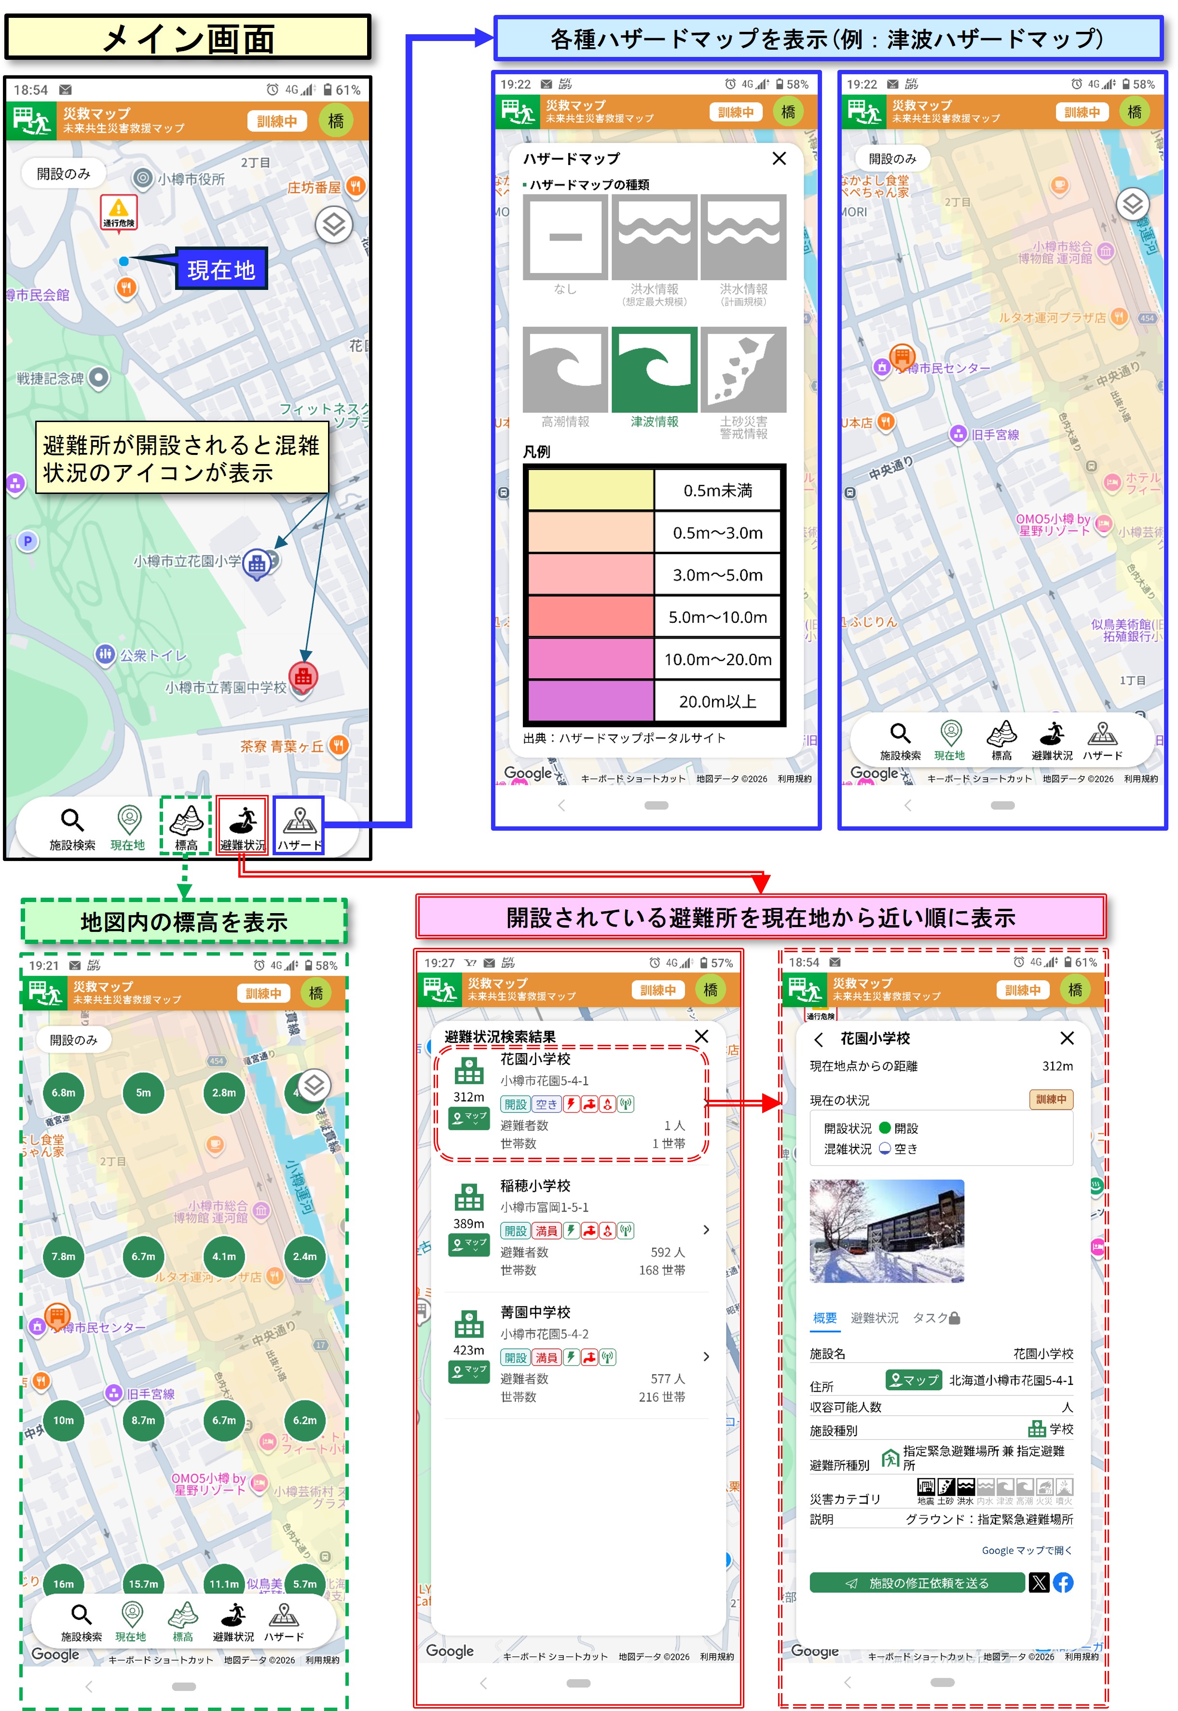Select 土砂災害警戒情報 hazard type

[743, 369]
